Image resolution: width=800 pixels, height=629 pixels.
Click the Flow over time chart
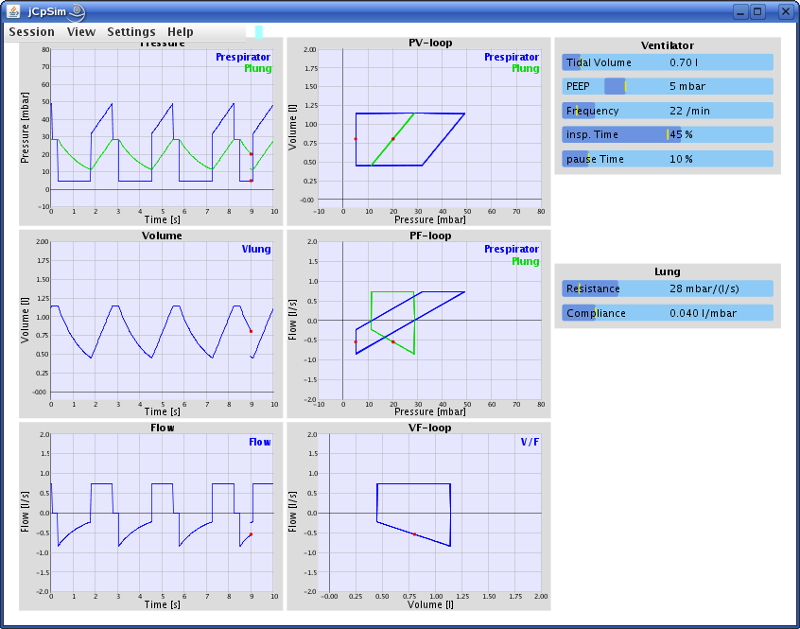(x=162, y=513)
